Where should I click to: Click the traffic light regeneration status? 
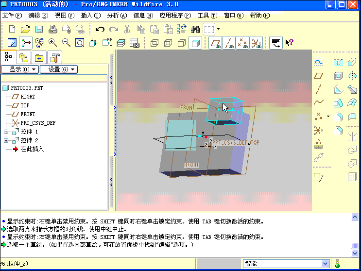(338, 264)
